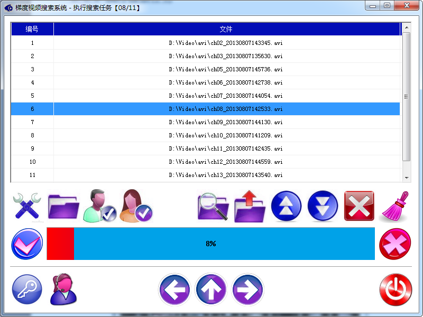The width and height of the screenshot is (423, 317).
Task: Go back with the left arrow button
Action: (x=174, y=290)
